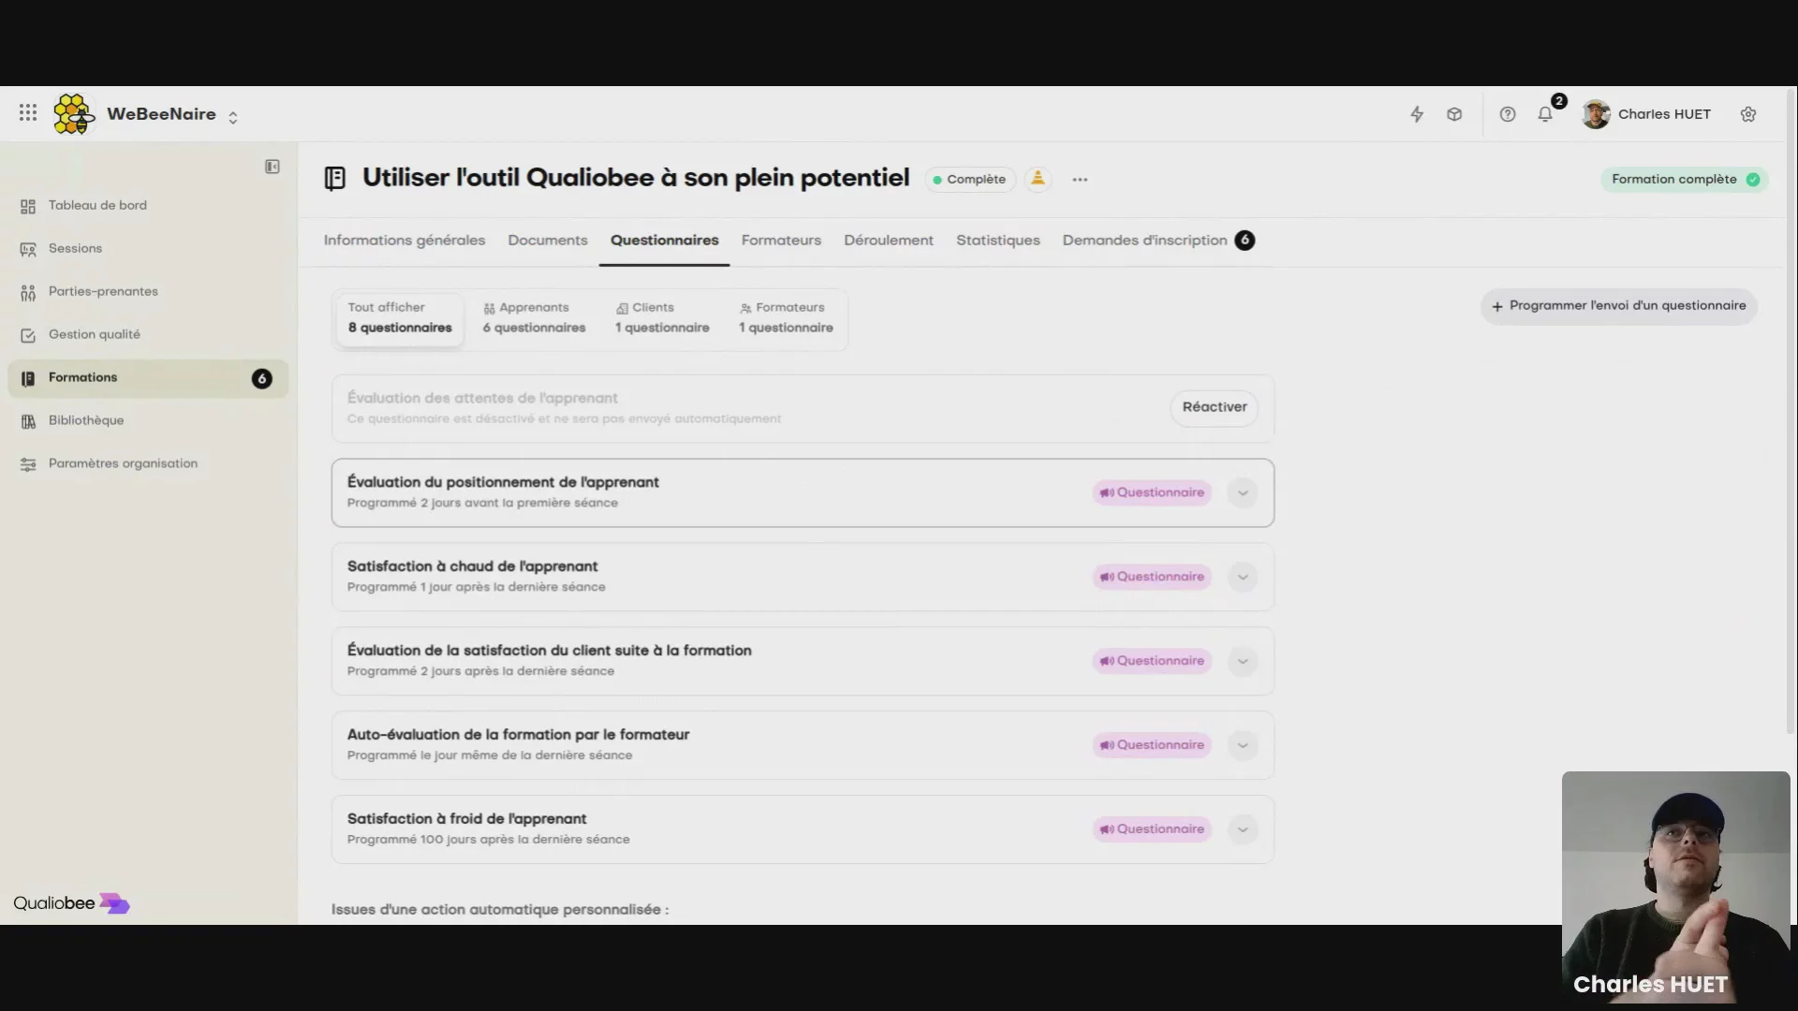Click the Bibliothèque books icon
This screenshot has width=1798, height=1011.
coord(28,422)
